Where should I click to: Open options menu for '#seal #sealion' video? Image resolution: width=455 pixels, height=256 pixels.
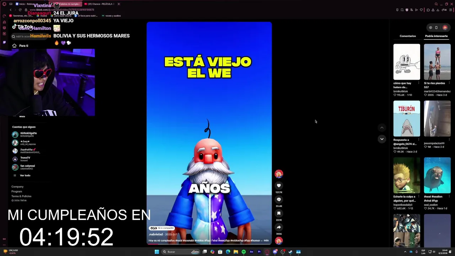pos(449,197)
